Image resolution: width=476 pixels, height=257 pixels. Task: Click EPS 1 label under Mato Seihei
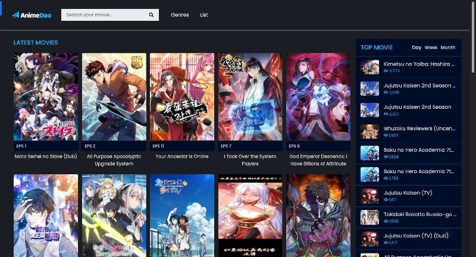point(21,146)
